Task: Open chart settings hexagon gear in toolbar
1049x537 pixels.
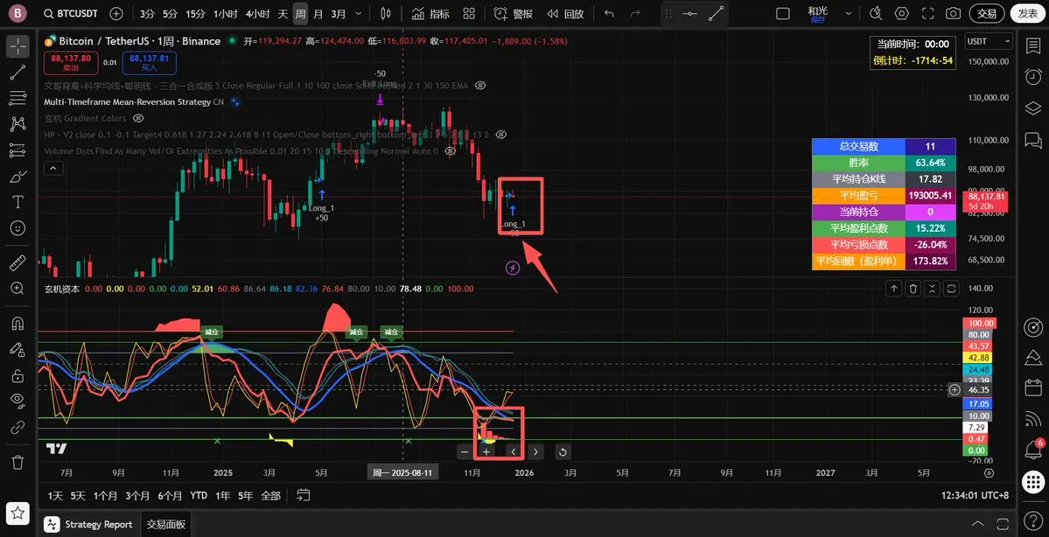Action: 902,13
